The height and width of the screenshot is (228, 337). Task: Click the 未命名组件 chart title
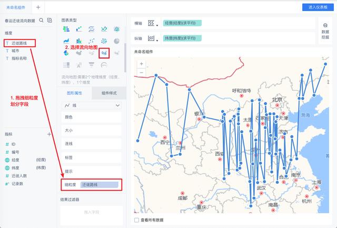(143, 52)
